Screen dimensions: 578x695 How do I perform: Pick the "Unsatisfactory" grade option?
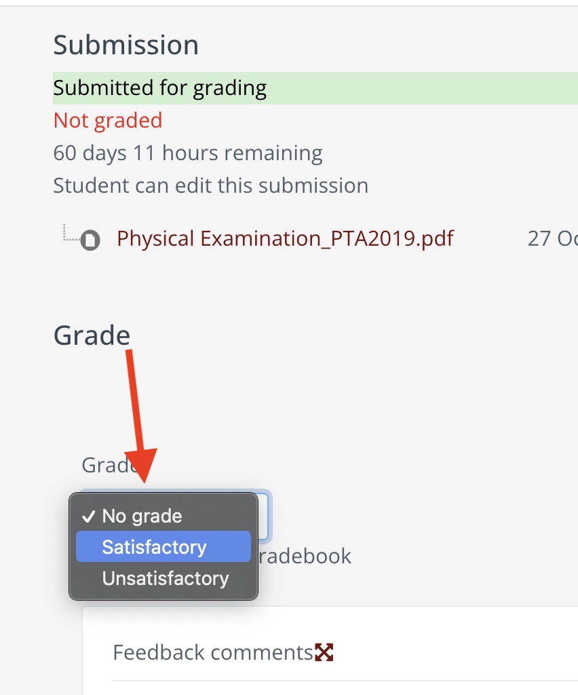165,578
